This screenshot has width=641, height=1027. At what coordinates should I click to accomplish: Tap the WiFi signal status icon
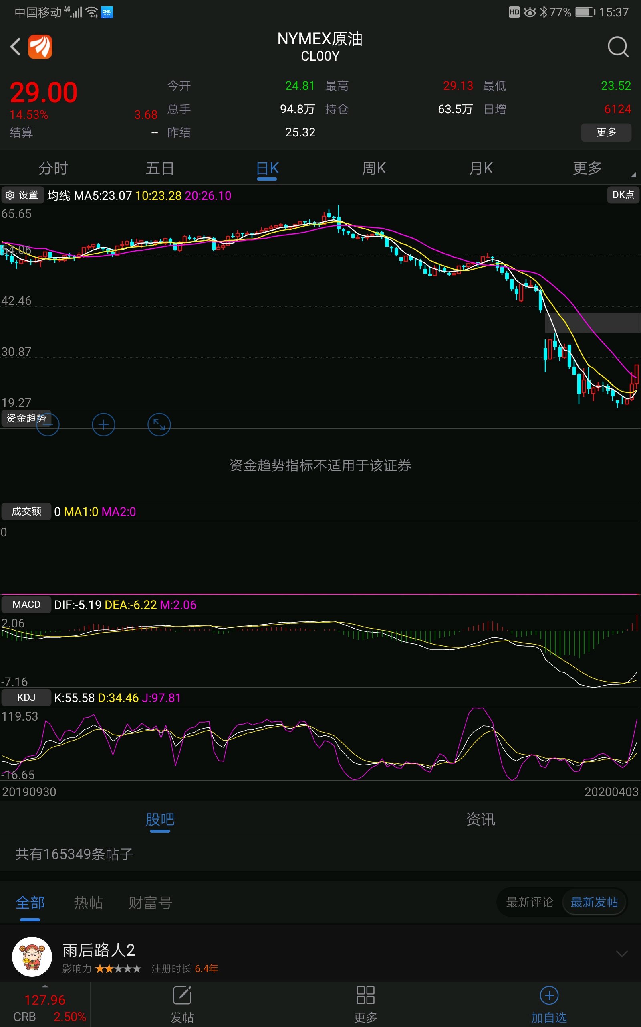pos(92,12)
